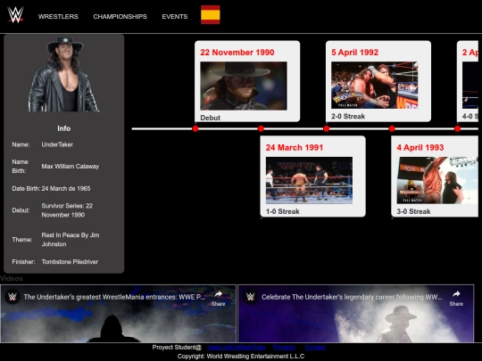Click the 'Rest In Peace By Jim Johnston' theme

tap(71, 240)
